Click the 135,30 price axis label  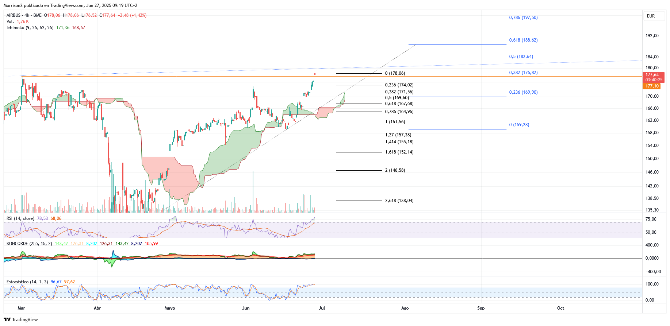(x=652, y=210)
